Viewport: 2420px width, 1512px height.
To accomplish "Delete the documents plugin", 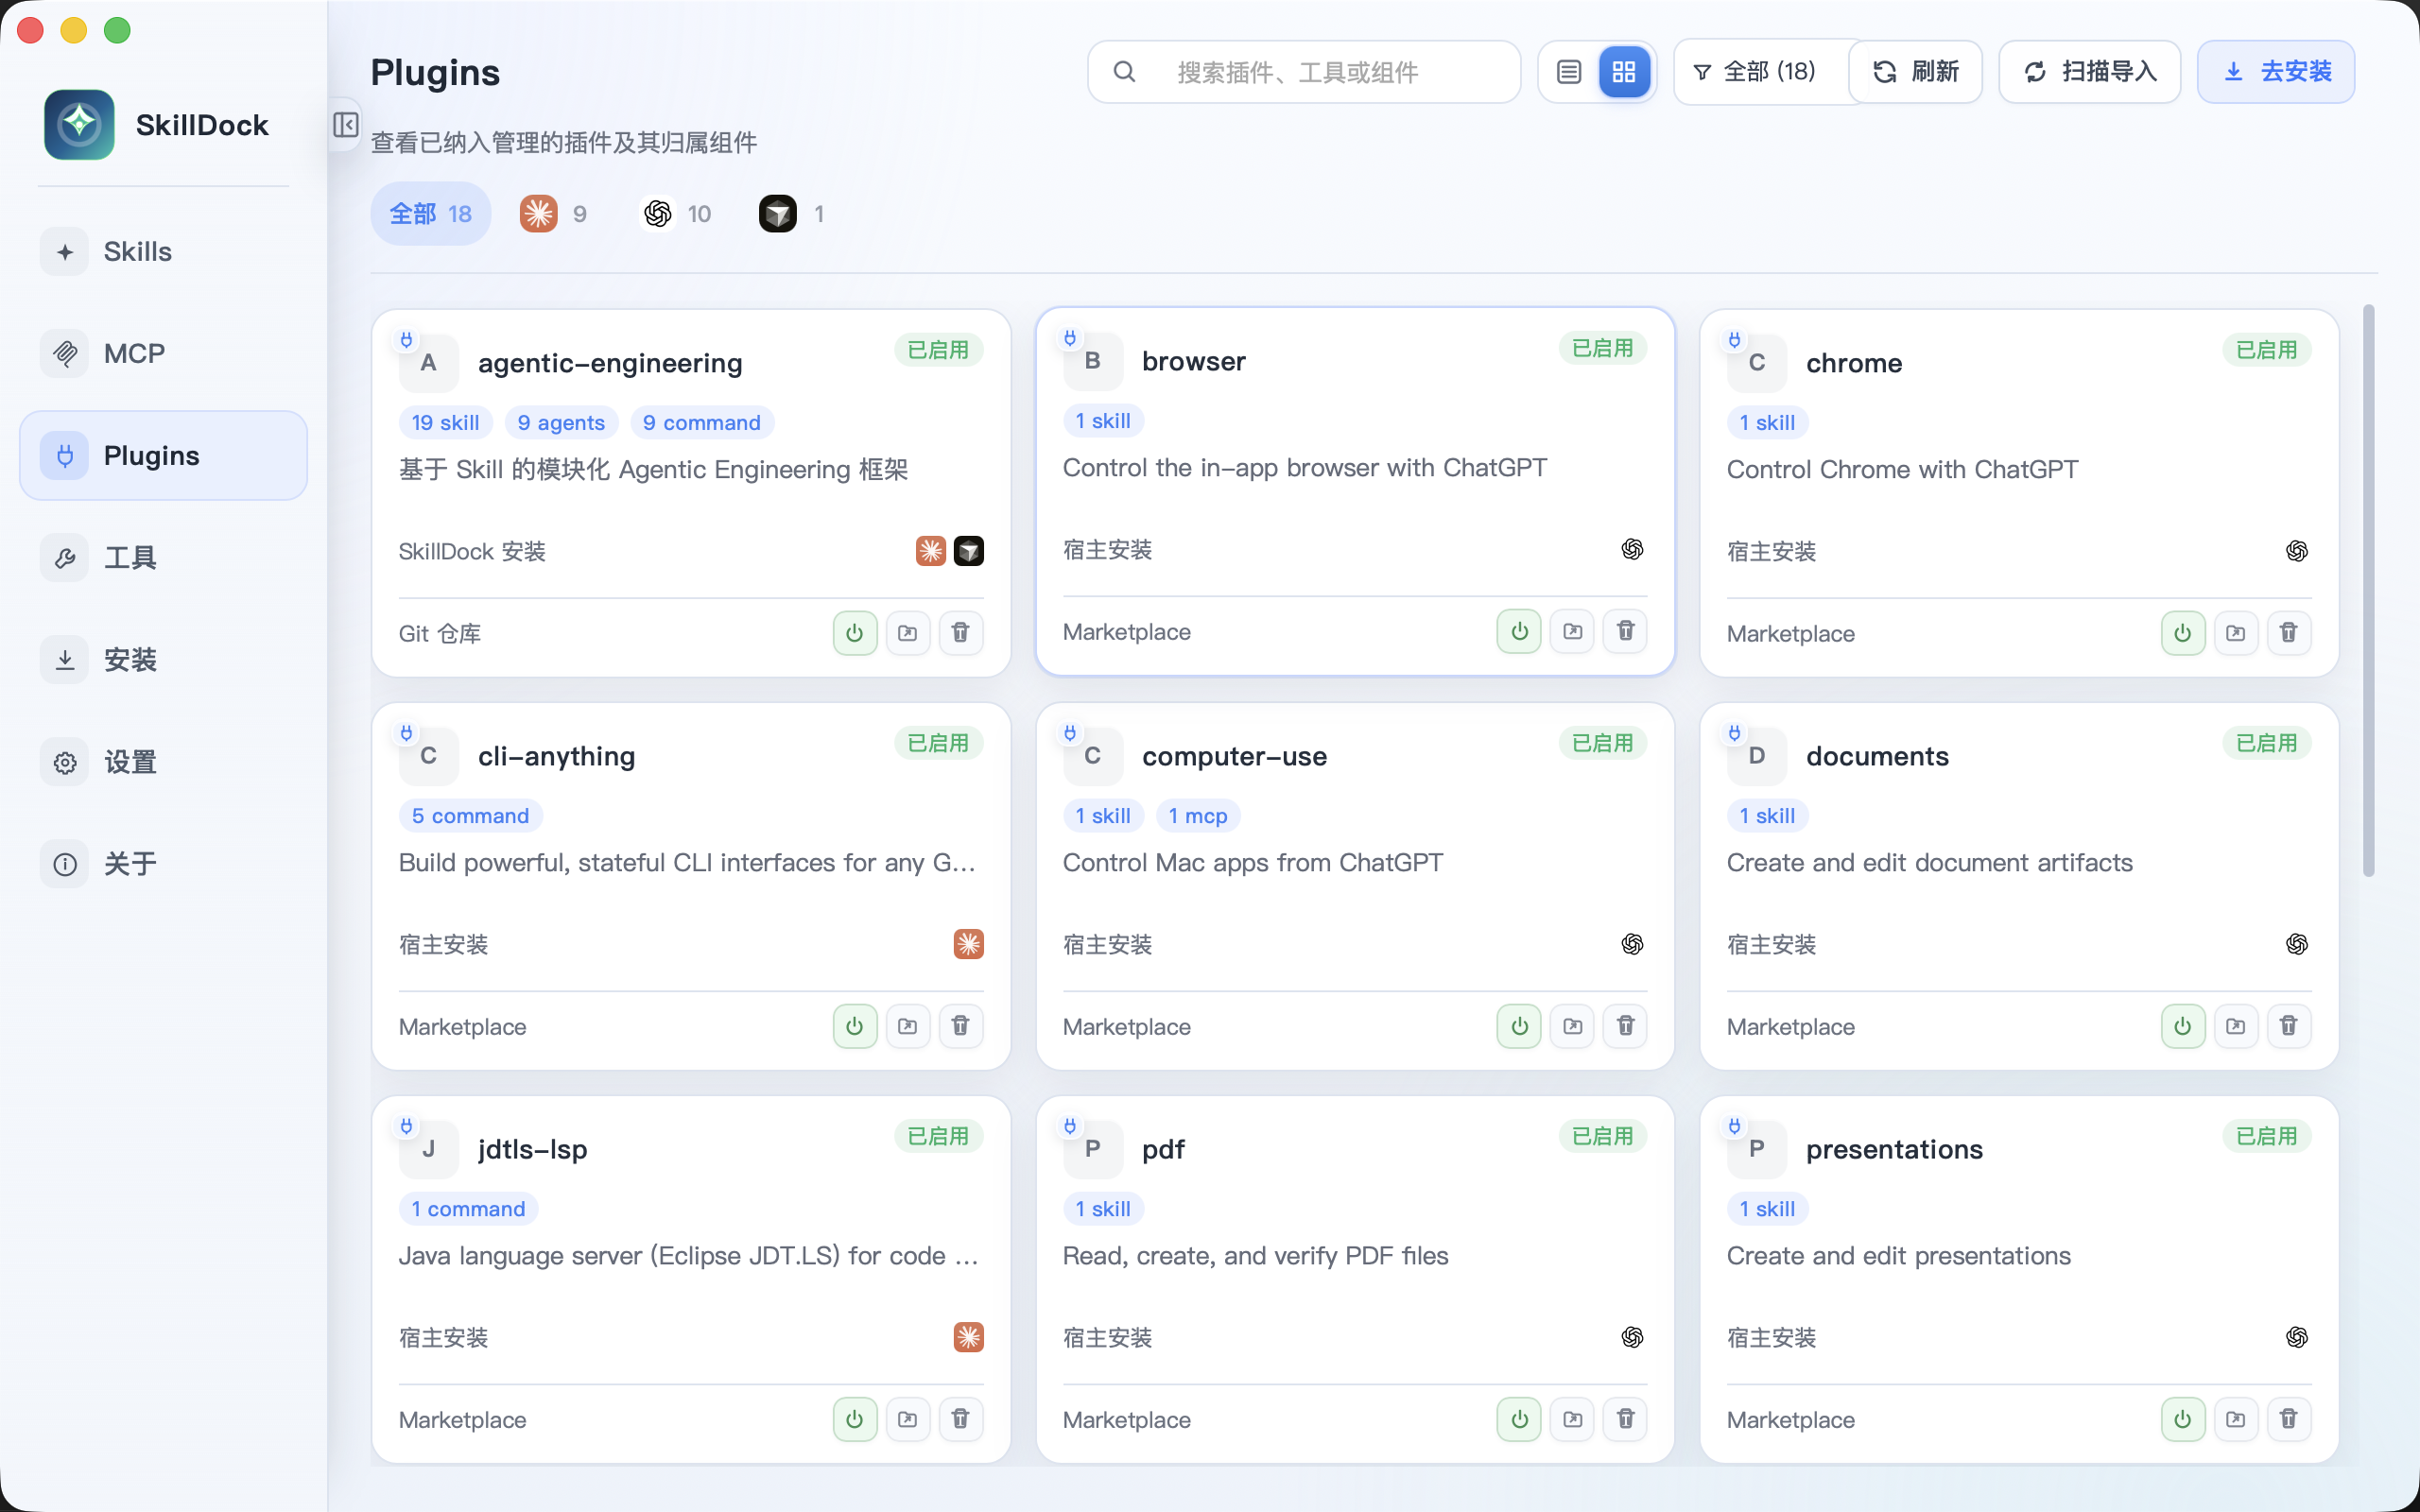I will tap(2289, 1026).
